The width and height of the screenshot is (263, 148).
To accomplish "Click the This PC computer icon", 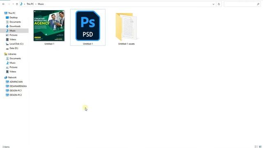I will (6, 13).
